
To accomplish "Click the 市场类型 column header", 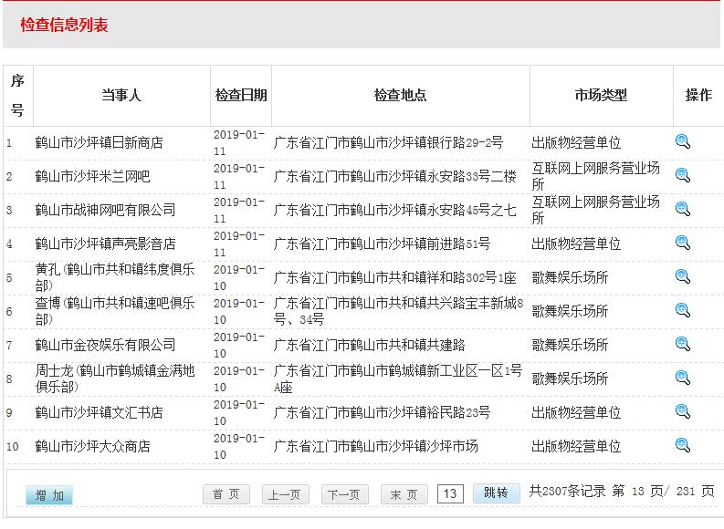I will coord(601,95).
